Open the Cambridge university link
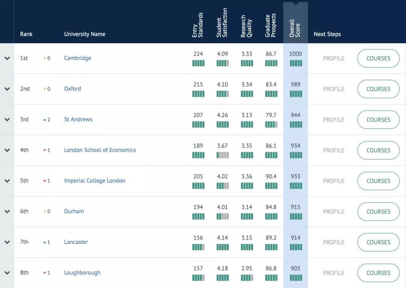406x288 pixels. click(x=77, y=58)
